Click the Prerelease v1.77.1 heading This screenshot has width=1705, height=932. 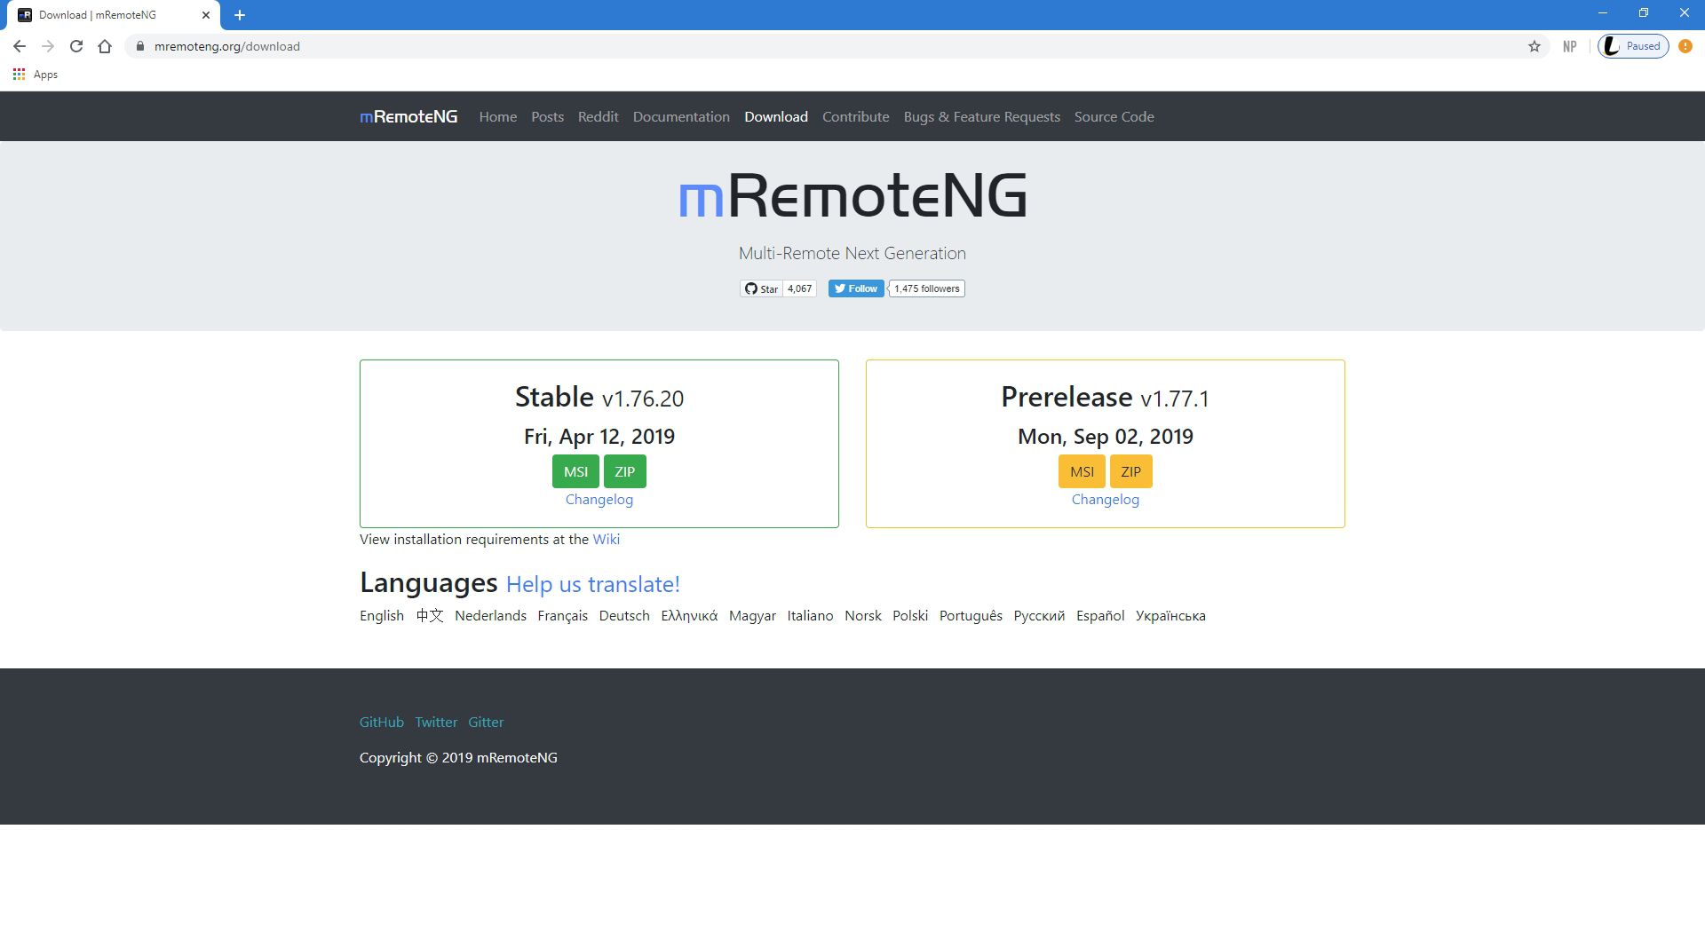[1106, 397]
